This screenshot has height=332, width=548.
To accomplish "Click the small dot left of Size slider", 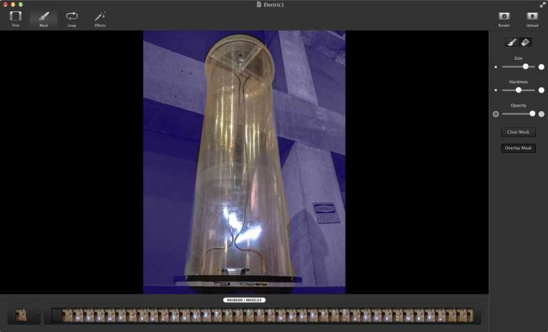I will tap(496, 67).
